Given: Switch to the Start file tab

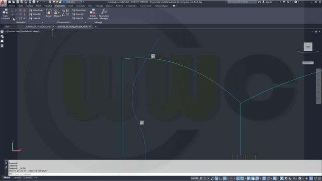Looking at the screenshot, I should 8,27.
